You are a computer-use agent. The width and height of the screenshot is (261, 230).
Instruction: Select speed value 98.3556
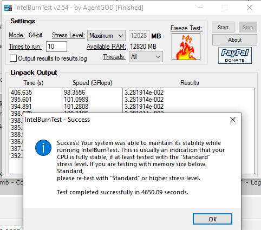(x=74, y=93)
